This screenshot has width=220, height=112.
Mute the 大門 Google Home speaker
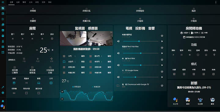click(x=119, y=77)
